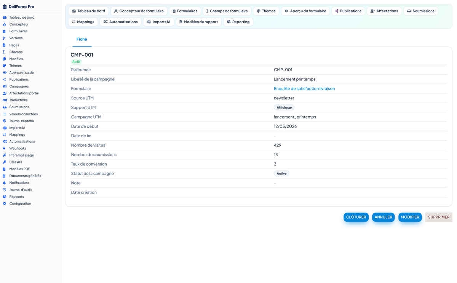Open the Champs de formulaire tab
This screenshot has width=457, height=283.
click(x=227, y=11)
